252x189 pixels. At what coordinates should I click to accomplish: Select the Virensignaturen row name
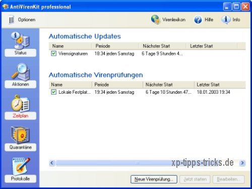pyautogui.click(x=73, y=54)
